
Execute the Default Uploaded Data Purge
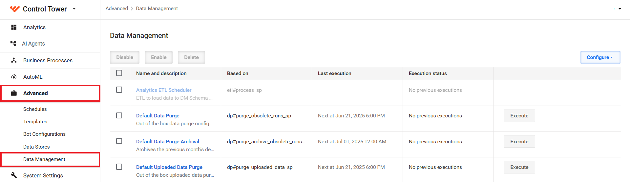519,167
